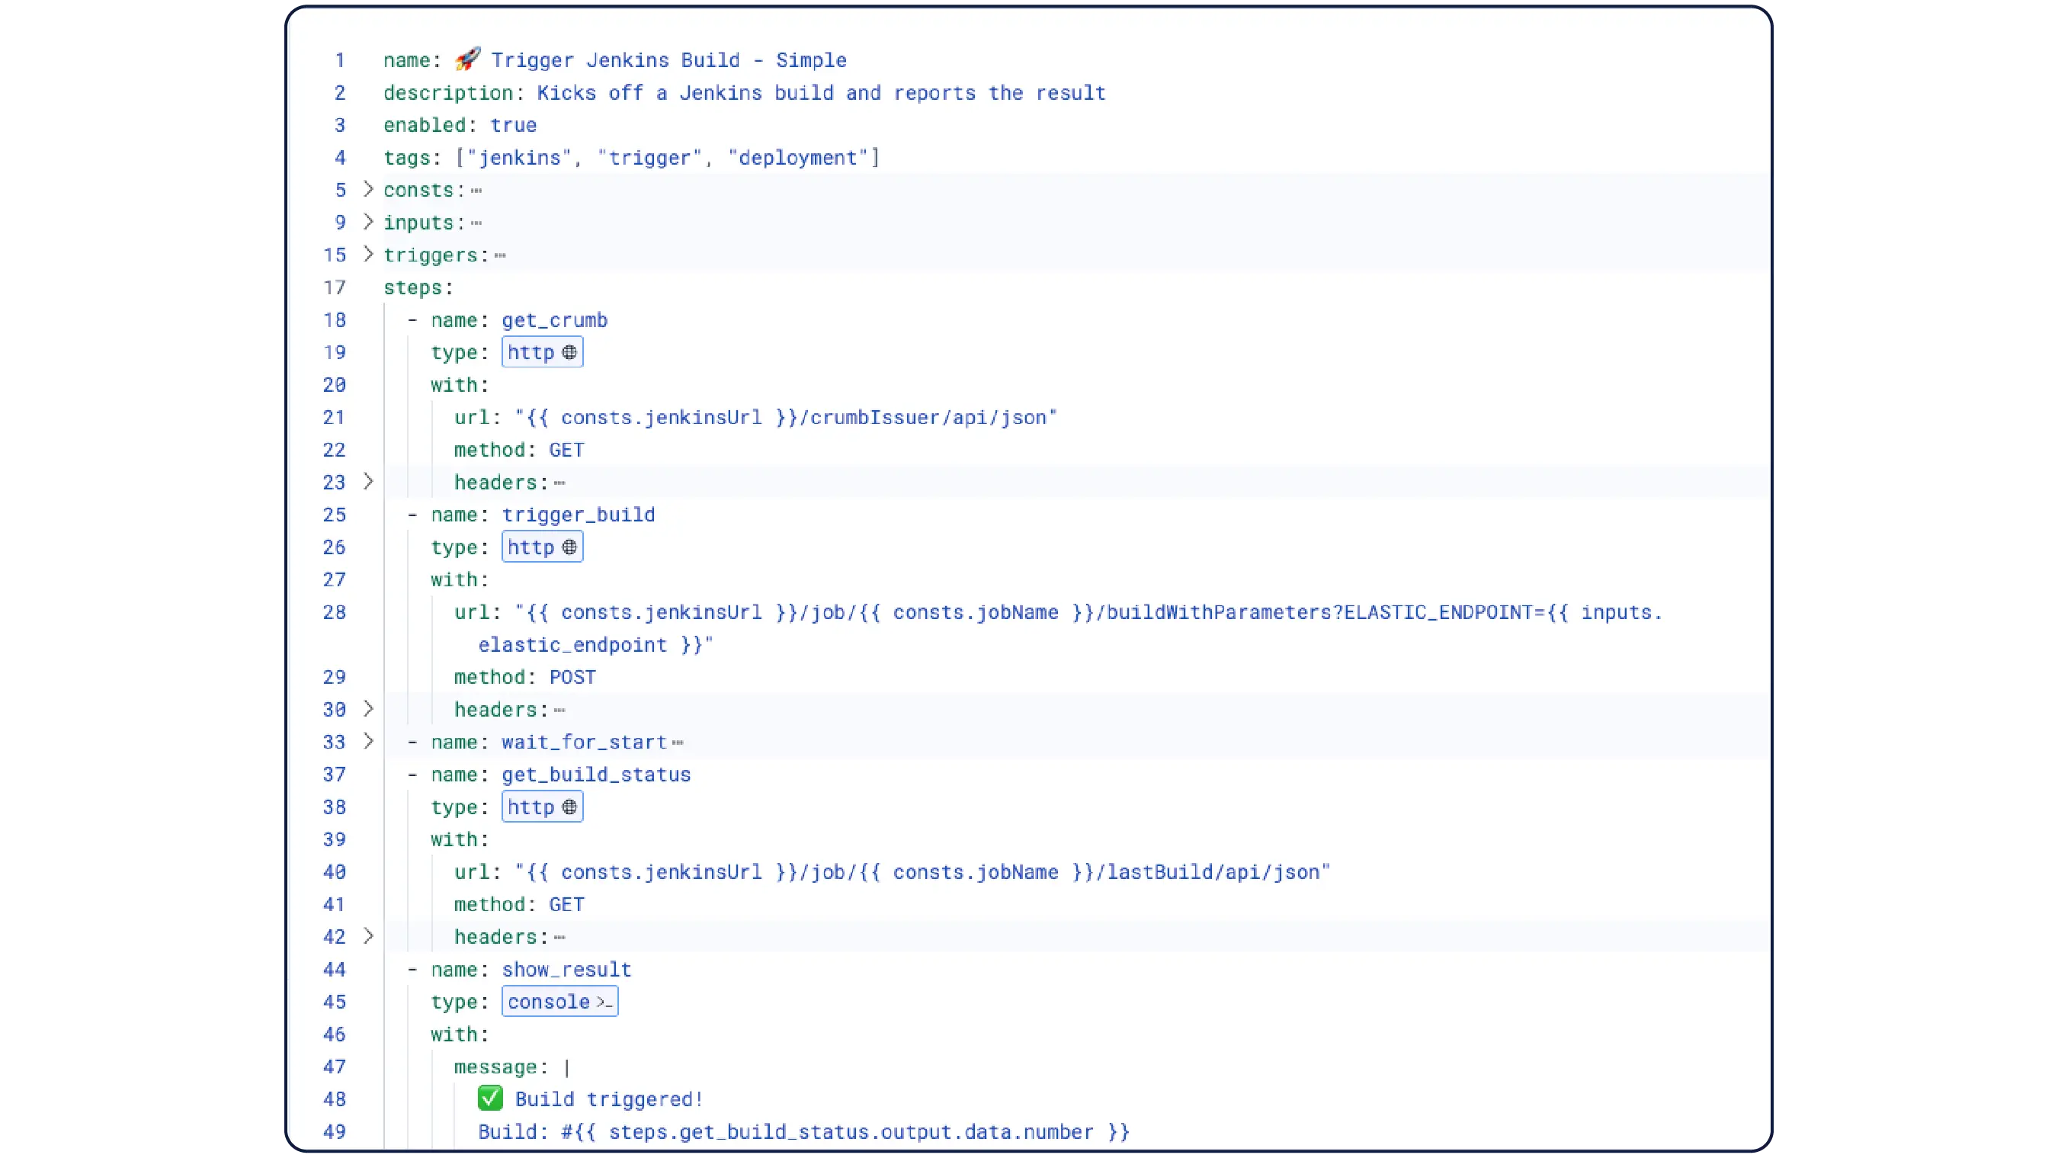Expand the trigger_build headers fold at line 30
The width and height of the screenshot is (2058, 1158).
point(367,709)
